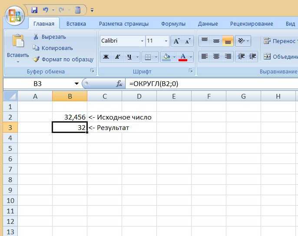The width and height of the screenshot is (298, 236).
Task: Increase font size with large A
Action: [x=176, y=41]
